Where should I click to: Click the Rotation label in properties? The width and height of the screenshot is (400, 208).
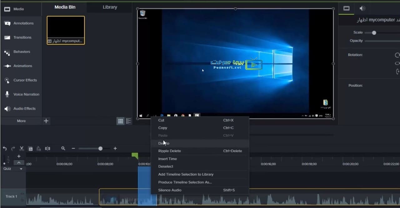click(355, 55)
